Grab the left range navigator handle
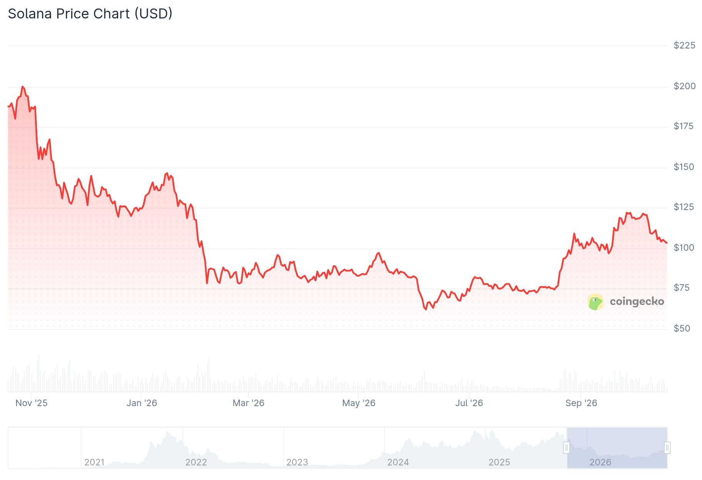The height and width of the screenshot is (480, 702). pos(566,448)
